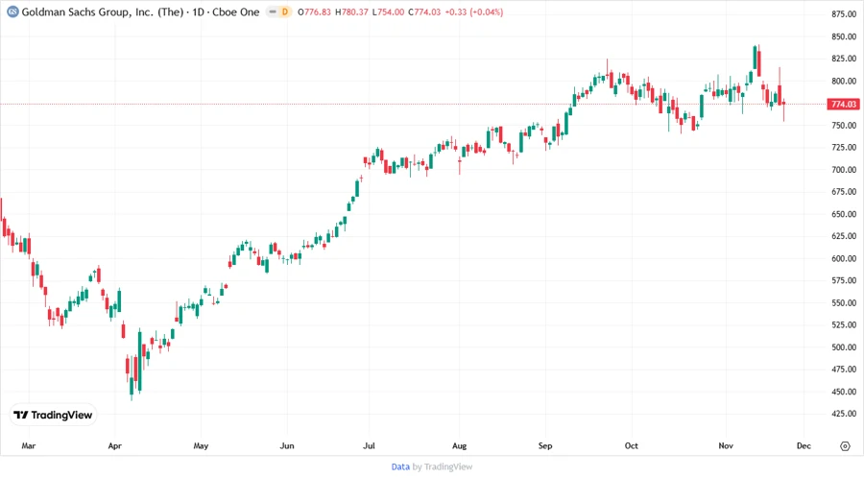Click the open value O776.83
864x478 pixels.
pos(314,12)
